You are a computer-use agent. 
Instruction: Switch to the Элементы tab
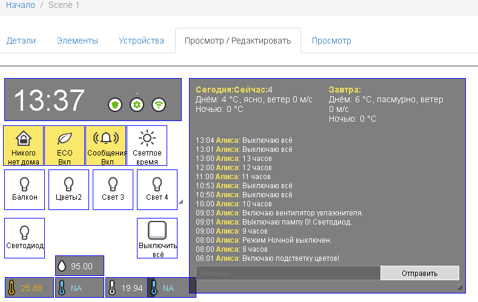[x=77, y=41]
